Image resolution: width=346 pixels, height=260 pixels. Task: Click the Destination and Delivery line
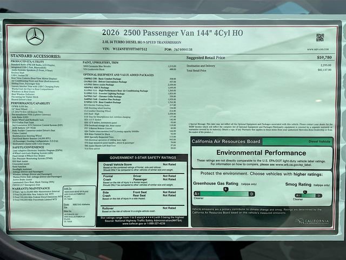201,66
